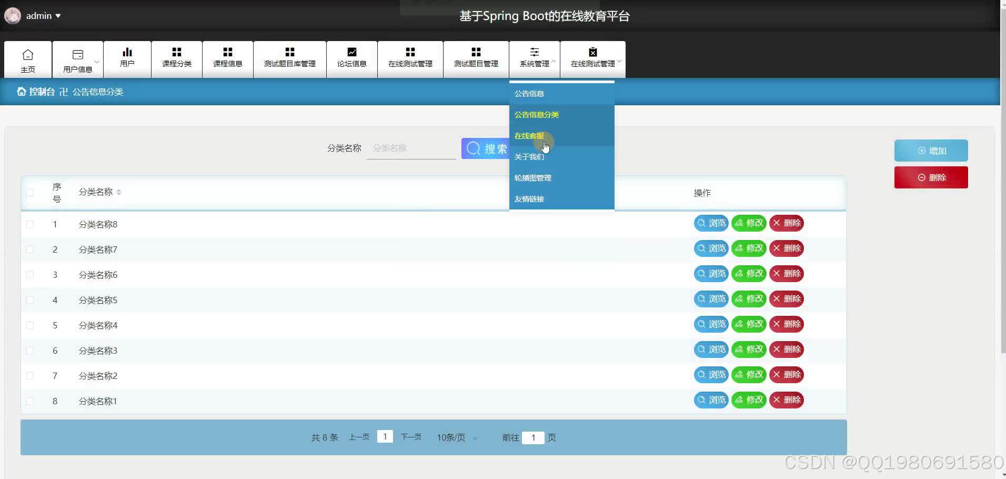Viewport: 1006px width, 479px height.
Task: Expand the 在线测试管理 clipboard menu chevron
Action: click(620, 62)
